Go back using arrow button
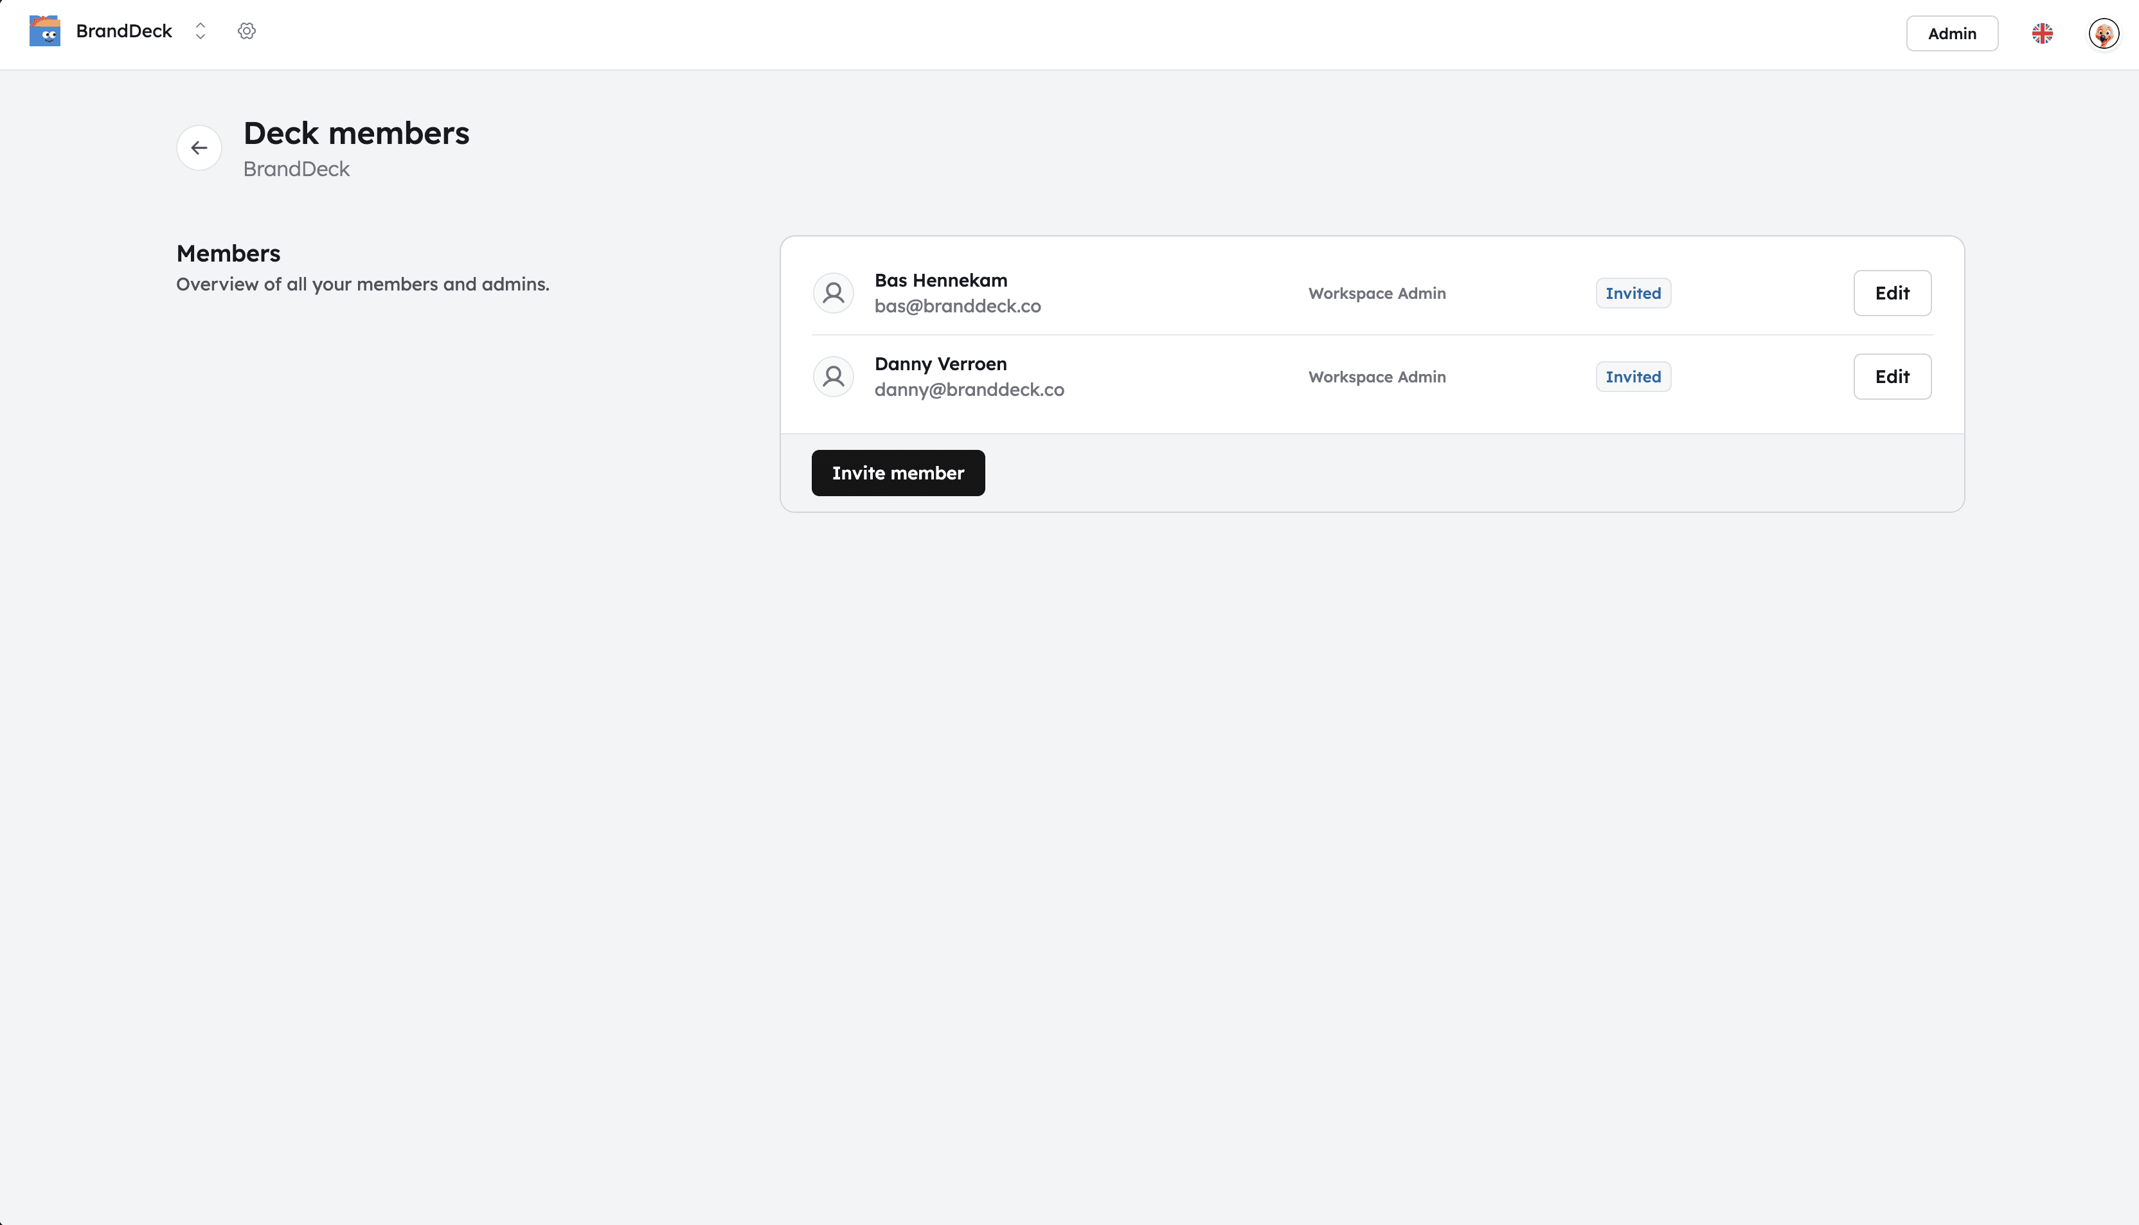2139x1225 pixels. coord(199,148)
